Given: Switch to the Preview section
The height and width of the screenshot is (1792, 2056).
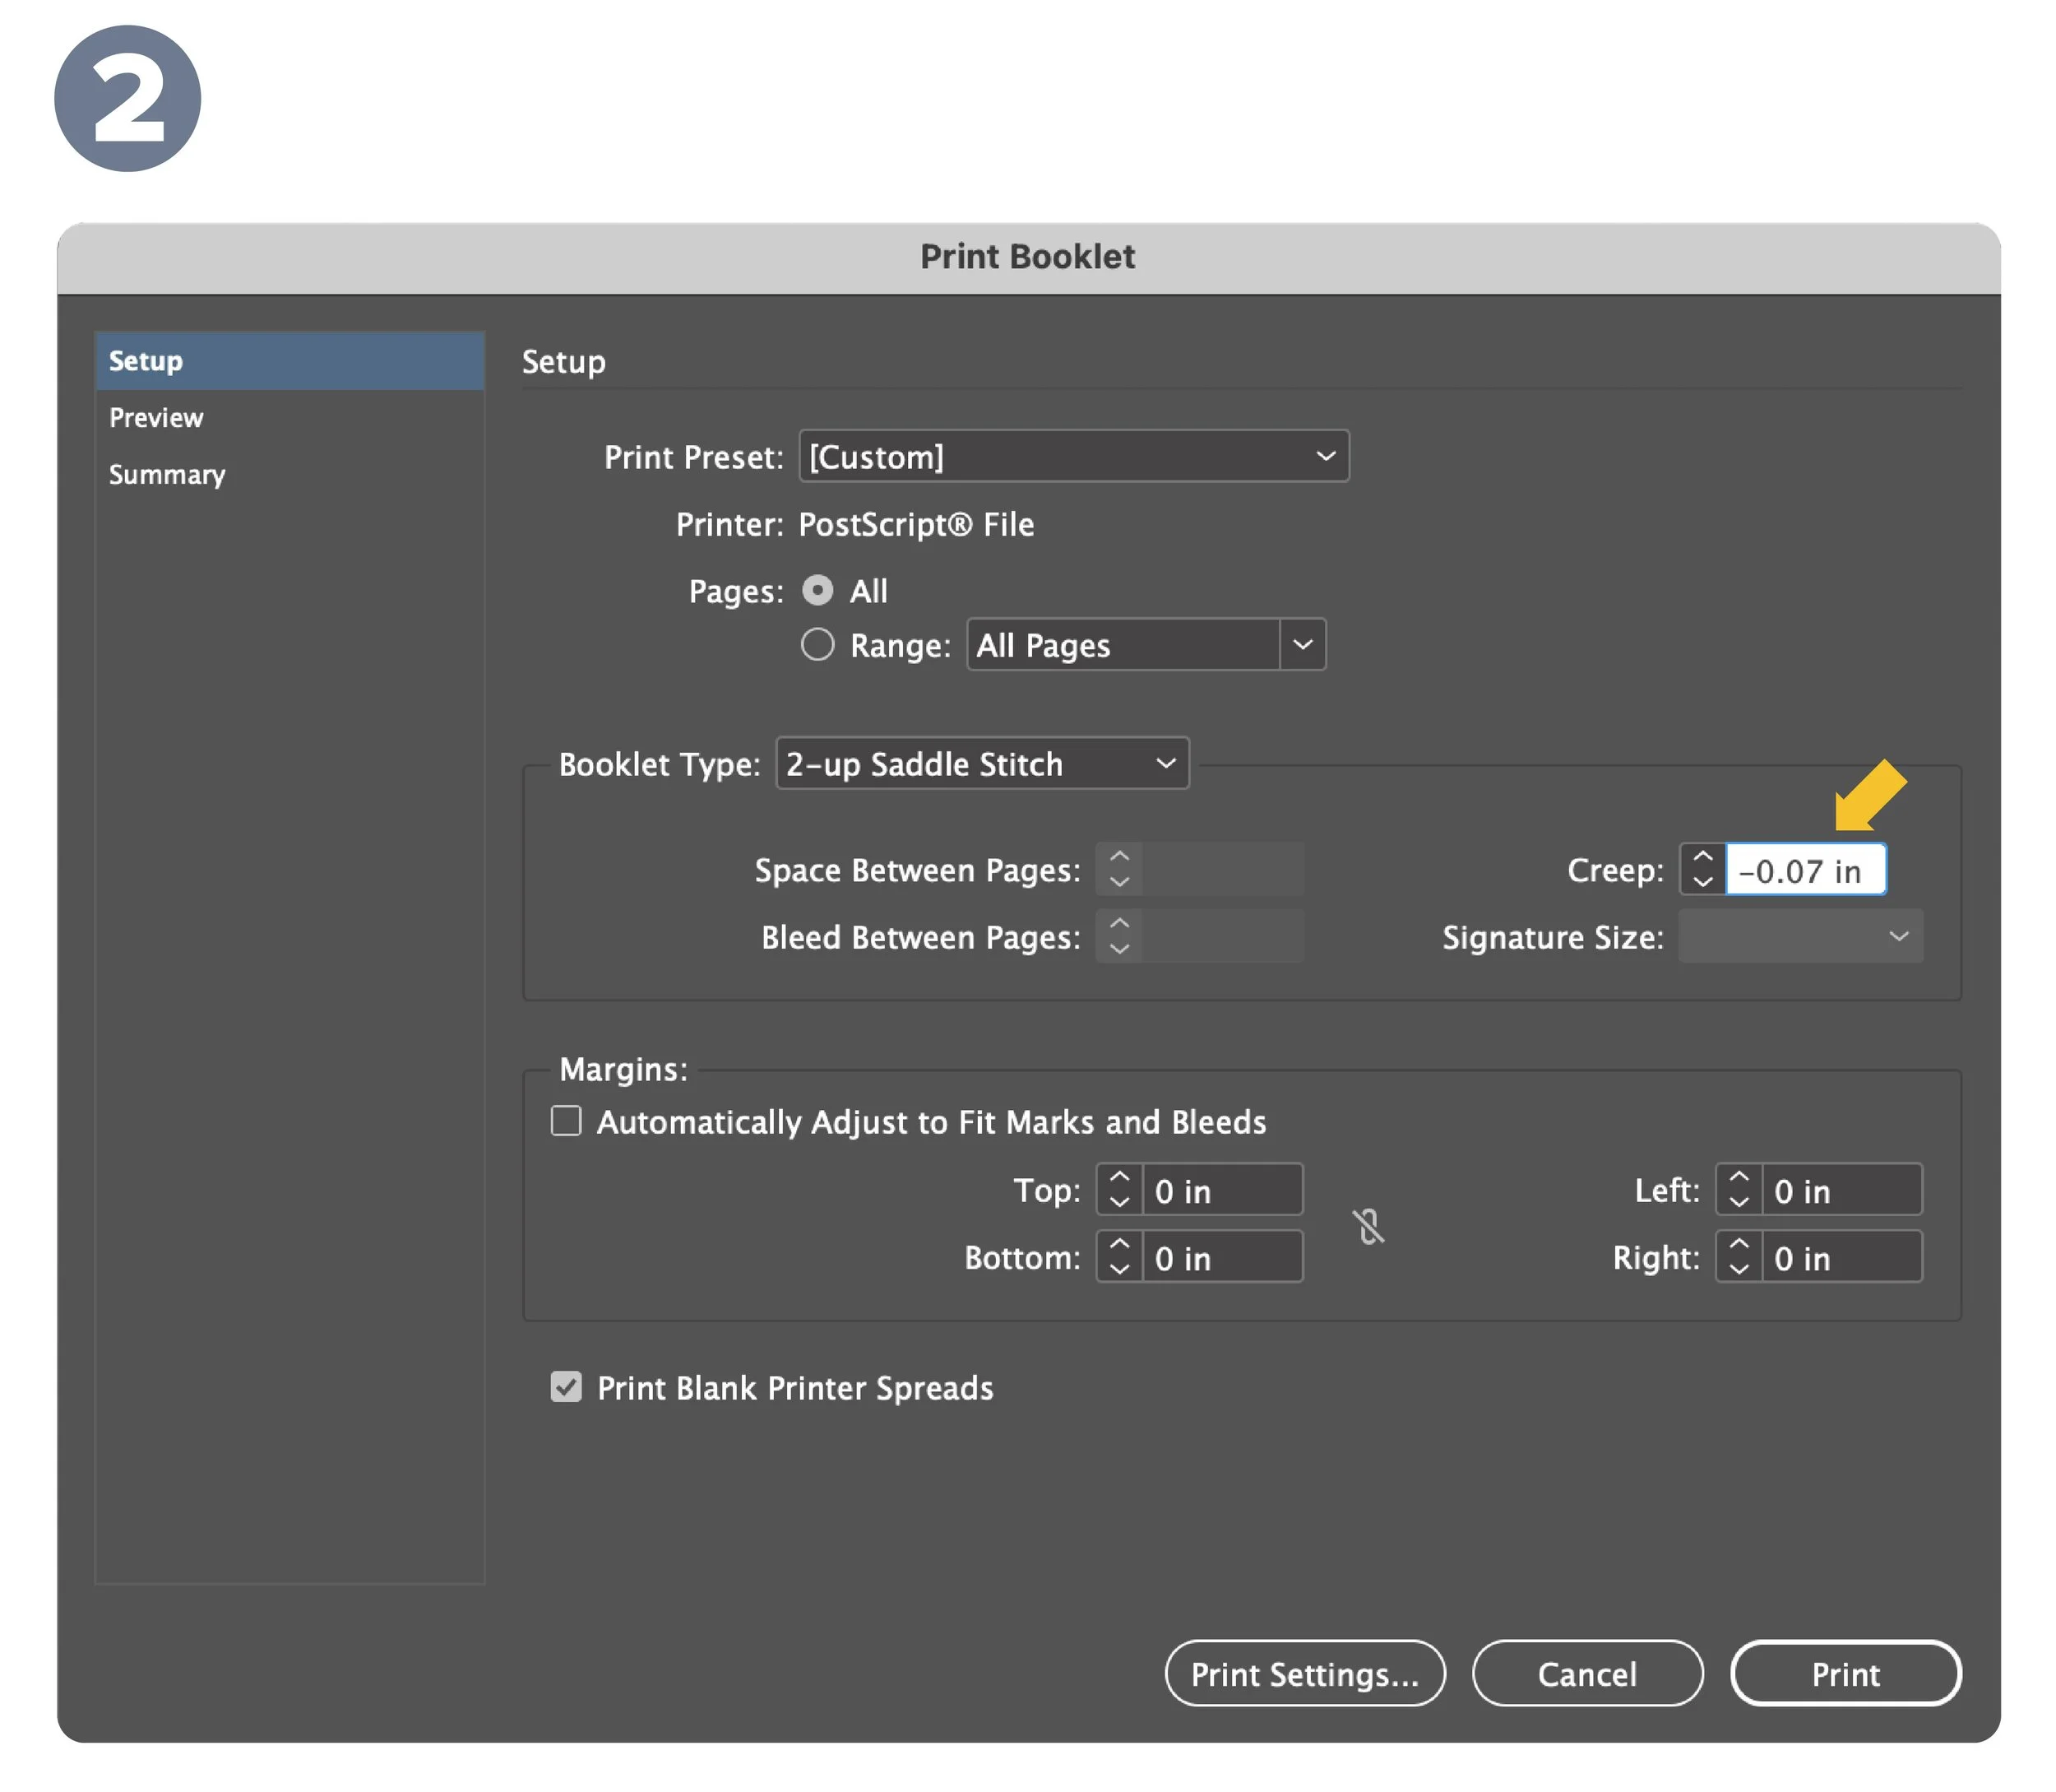Looking at the screenshot, I should pyautogui.click(x=156, y=418).
